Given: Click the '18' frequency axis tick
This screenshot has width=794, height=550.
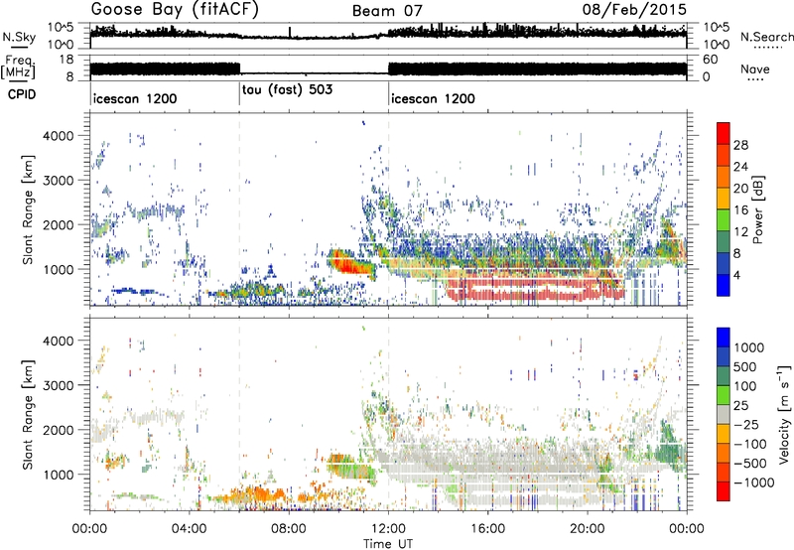Looking at the screenshot, I should [x=66, y=60].
